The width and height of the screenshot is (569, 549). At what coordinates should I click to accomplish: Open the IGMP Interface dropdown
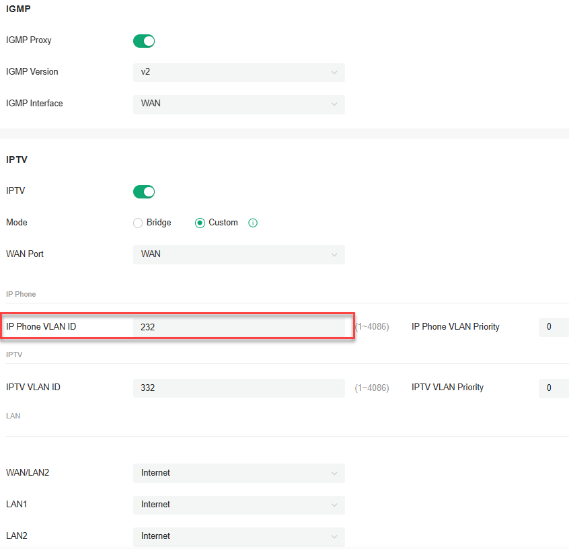click(x=239, y=104)
